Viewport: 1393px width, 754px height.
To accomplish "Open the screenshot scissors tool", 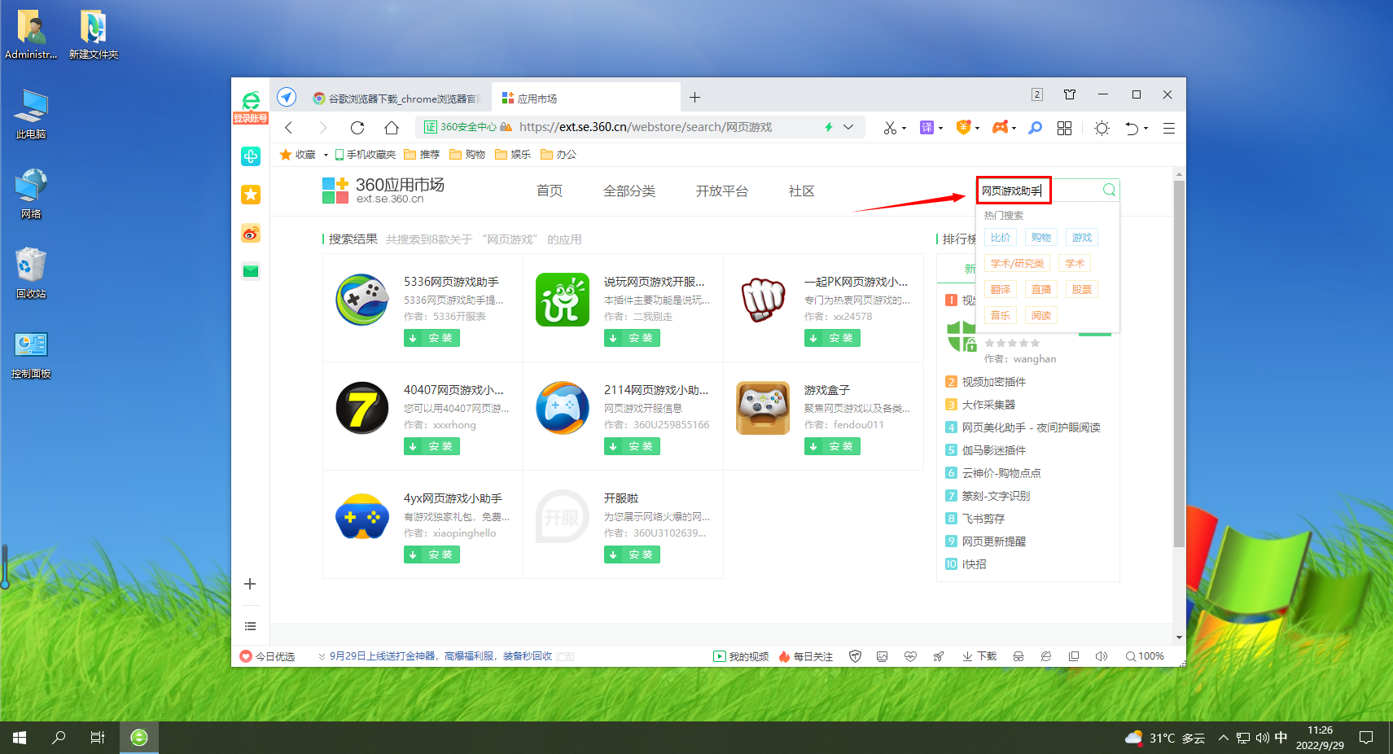I will pos(890,128).
